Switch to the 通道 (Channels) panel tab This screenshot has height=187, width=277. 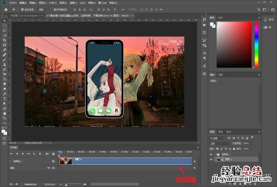tap(220, 131)
